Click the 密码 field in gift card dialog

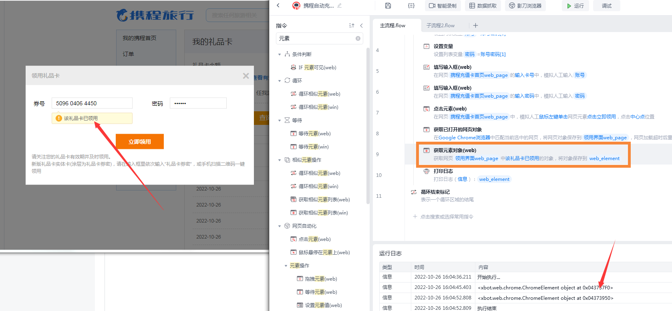198,103
